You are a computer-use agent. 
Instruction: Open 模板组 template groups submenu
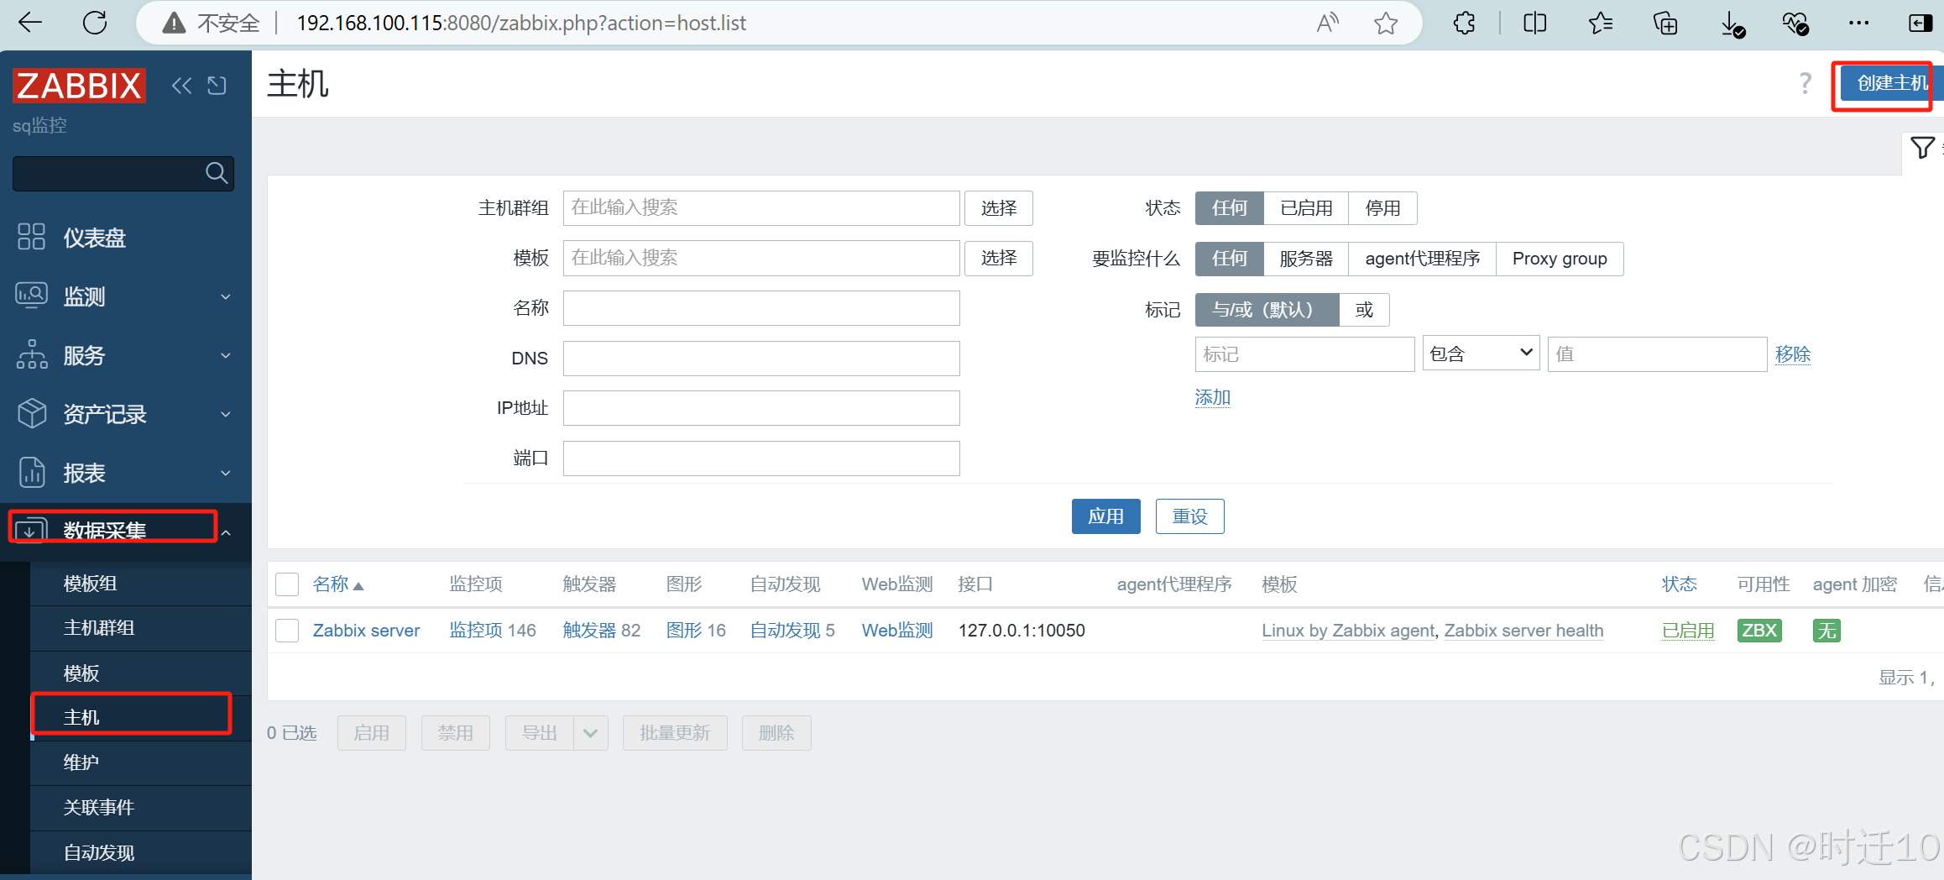tap(141, 584)
